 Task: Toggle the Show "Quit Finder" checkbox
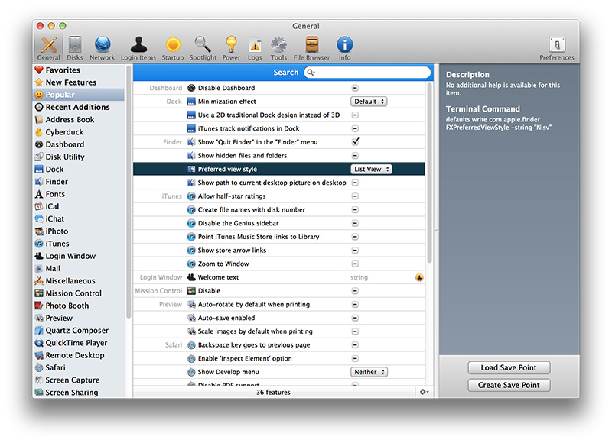355,142
